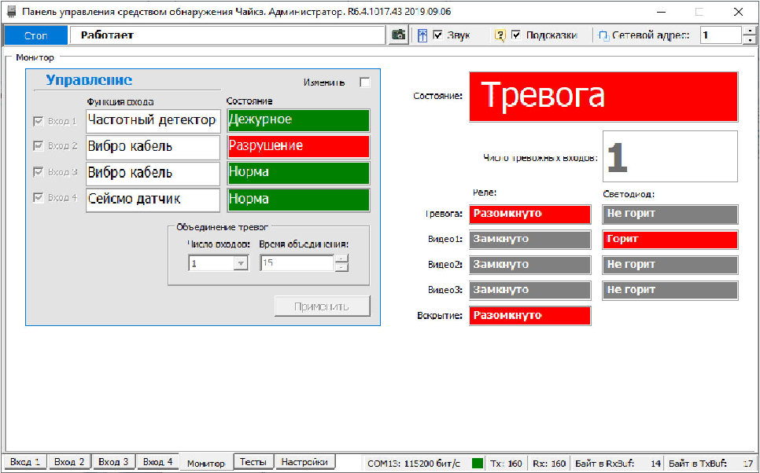The height and width of the screenshot is (473, 760).
Task: Click the Применить button
Action: [322, 306]
